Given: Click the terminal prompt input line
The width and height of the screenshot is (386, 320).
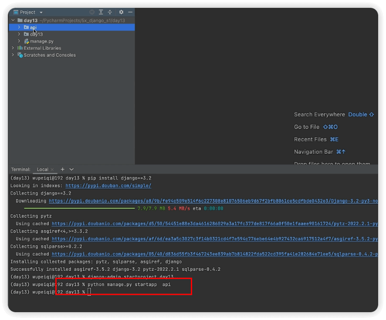Looking at the screenshot, I should pos(89,292).
